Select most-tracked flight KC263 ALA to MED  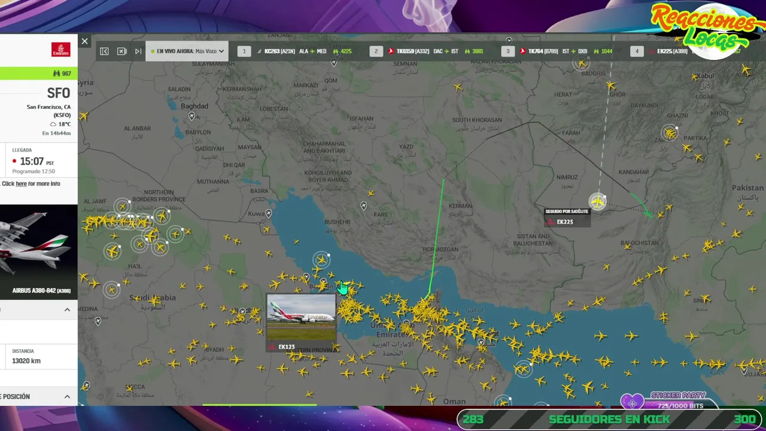(294, 51)
